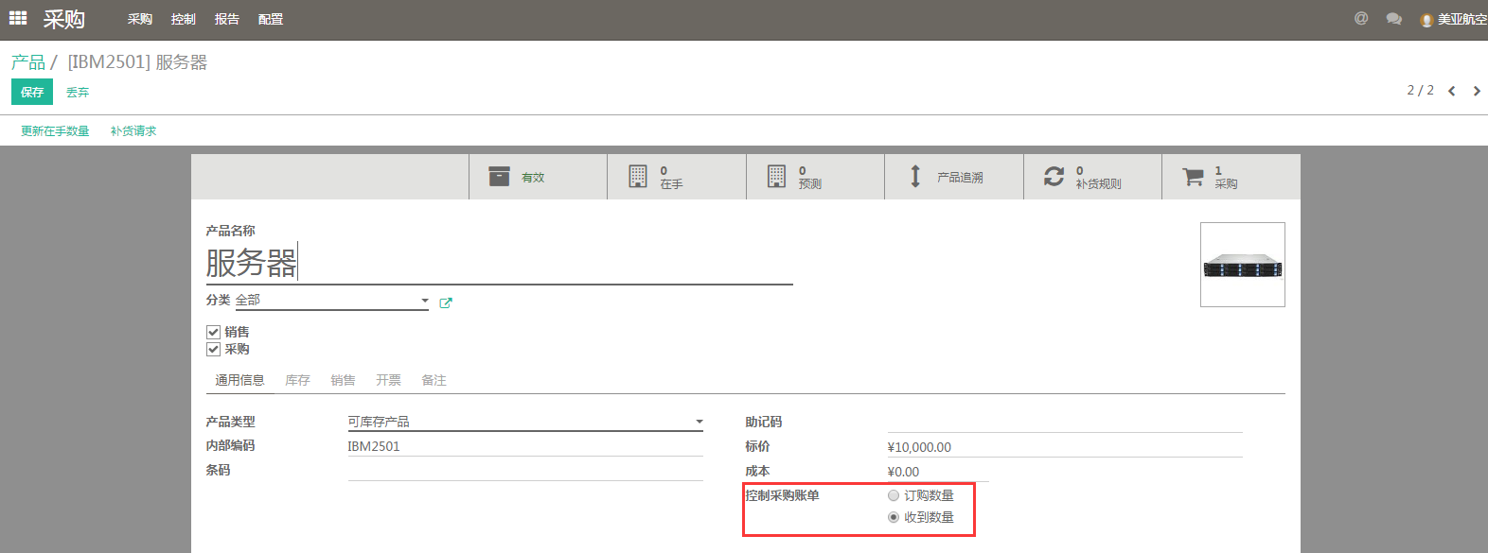Click the 采购 app title
The image size is (1488, 553).
tap(63, 19)
